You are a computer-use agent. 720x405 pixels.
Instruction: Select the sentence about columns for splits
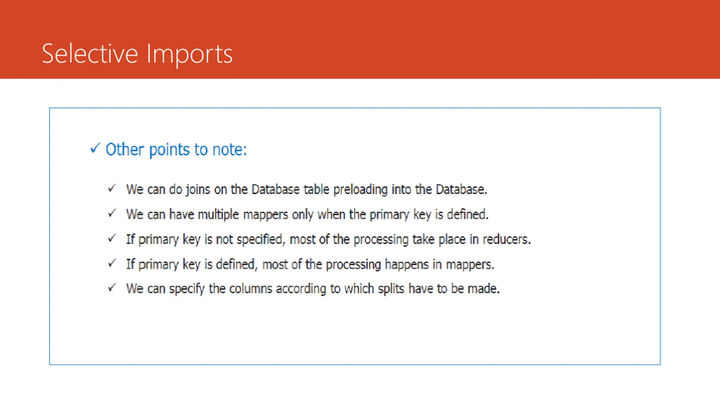pyautogui.click(x=313, y=289)
